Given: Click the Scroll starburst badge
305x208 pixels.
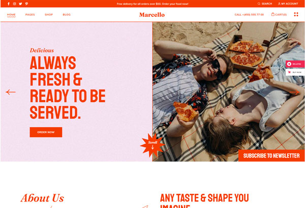Looking at the screenshot, I should tap(152, 145).
